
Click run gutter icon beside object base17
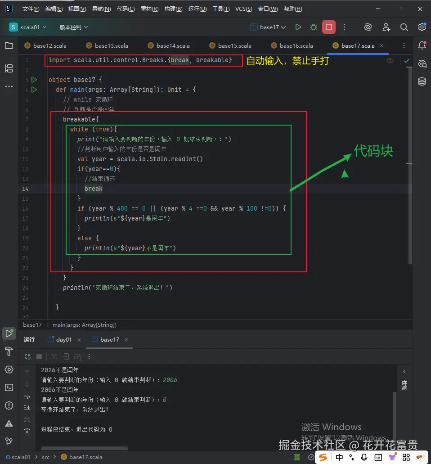[x=34, y=80]
